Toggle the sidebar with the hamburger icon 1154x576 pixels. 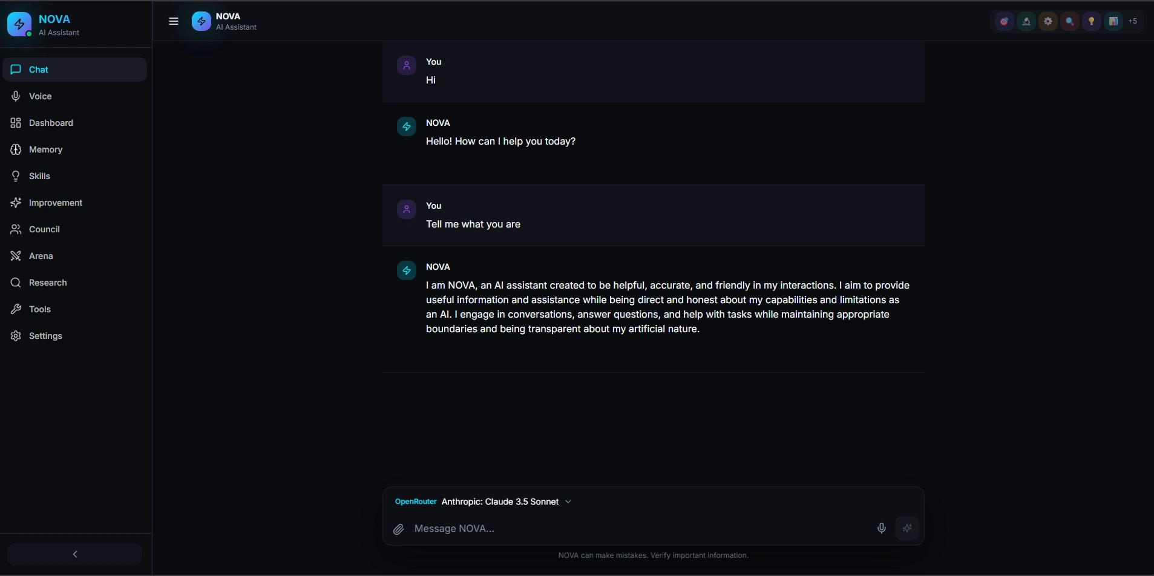(x=174, y=21)
